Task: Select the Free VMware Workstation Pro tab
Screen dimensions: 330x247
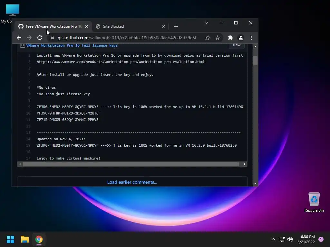Action: (53, 26)
